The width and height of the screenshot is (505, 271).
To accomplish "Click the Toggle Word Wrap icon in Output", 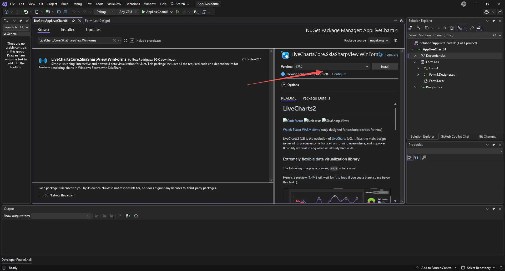I will (x=128, y=216).
